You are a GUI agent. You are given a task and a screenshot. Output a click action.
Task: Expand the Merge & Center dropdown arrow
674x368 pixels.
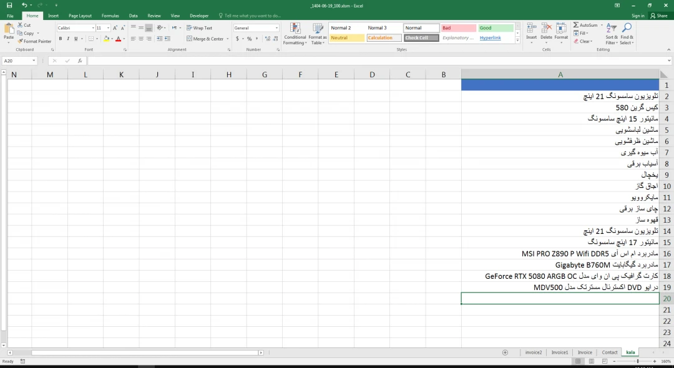click(227, 39)
